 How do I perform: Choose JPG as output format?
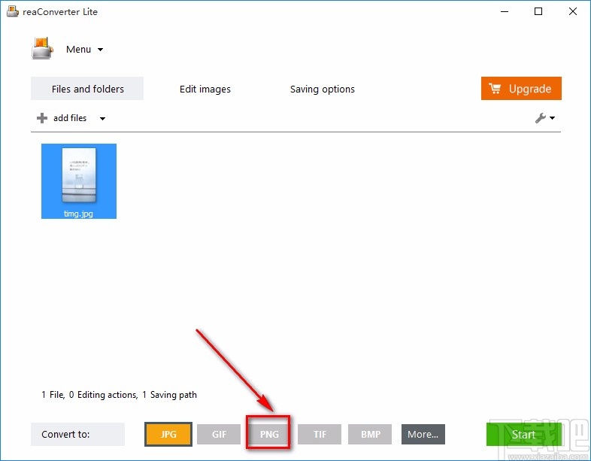[x=168, y=434]
